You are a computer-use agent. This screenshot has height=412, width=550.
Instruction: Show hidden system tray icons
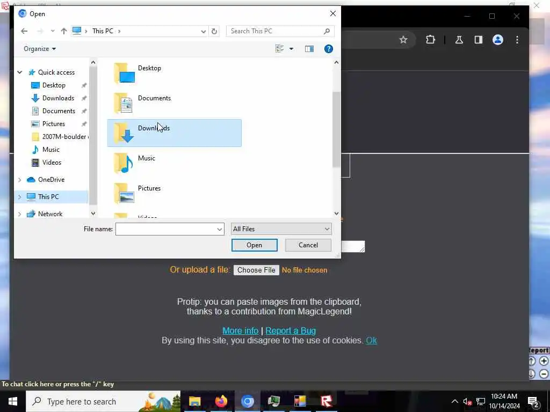(454, 401)
